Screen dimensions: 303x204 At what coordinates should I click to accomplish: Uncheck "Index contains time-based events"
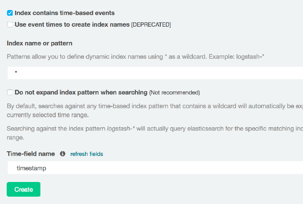pos(10,13)
